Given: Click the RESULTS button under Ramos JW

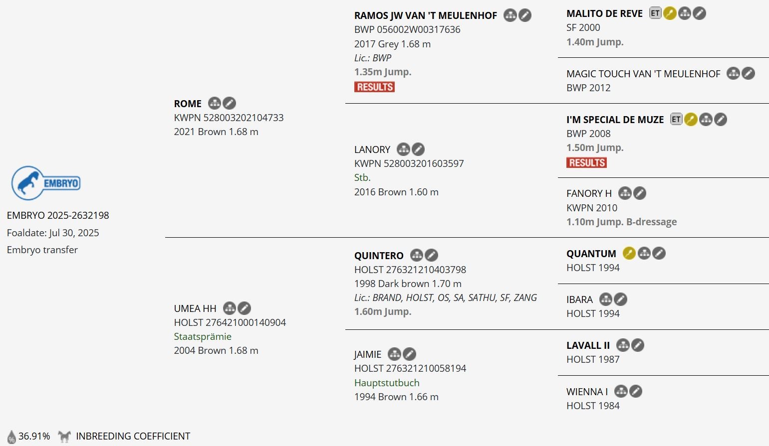Looking at the screenshot, I should (374, 87).
